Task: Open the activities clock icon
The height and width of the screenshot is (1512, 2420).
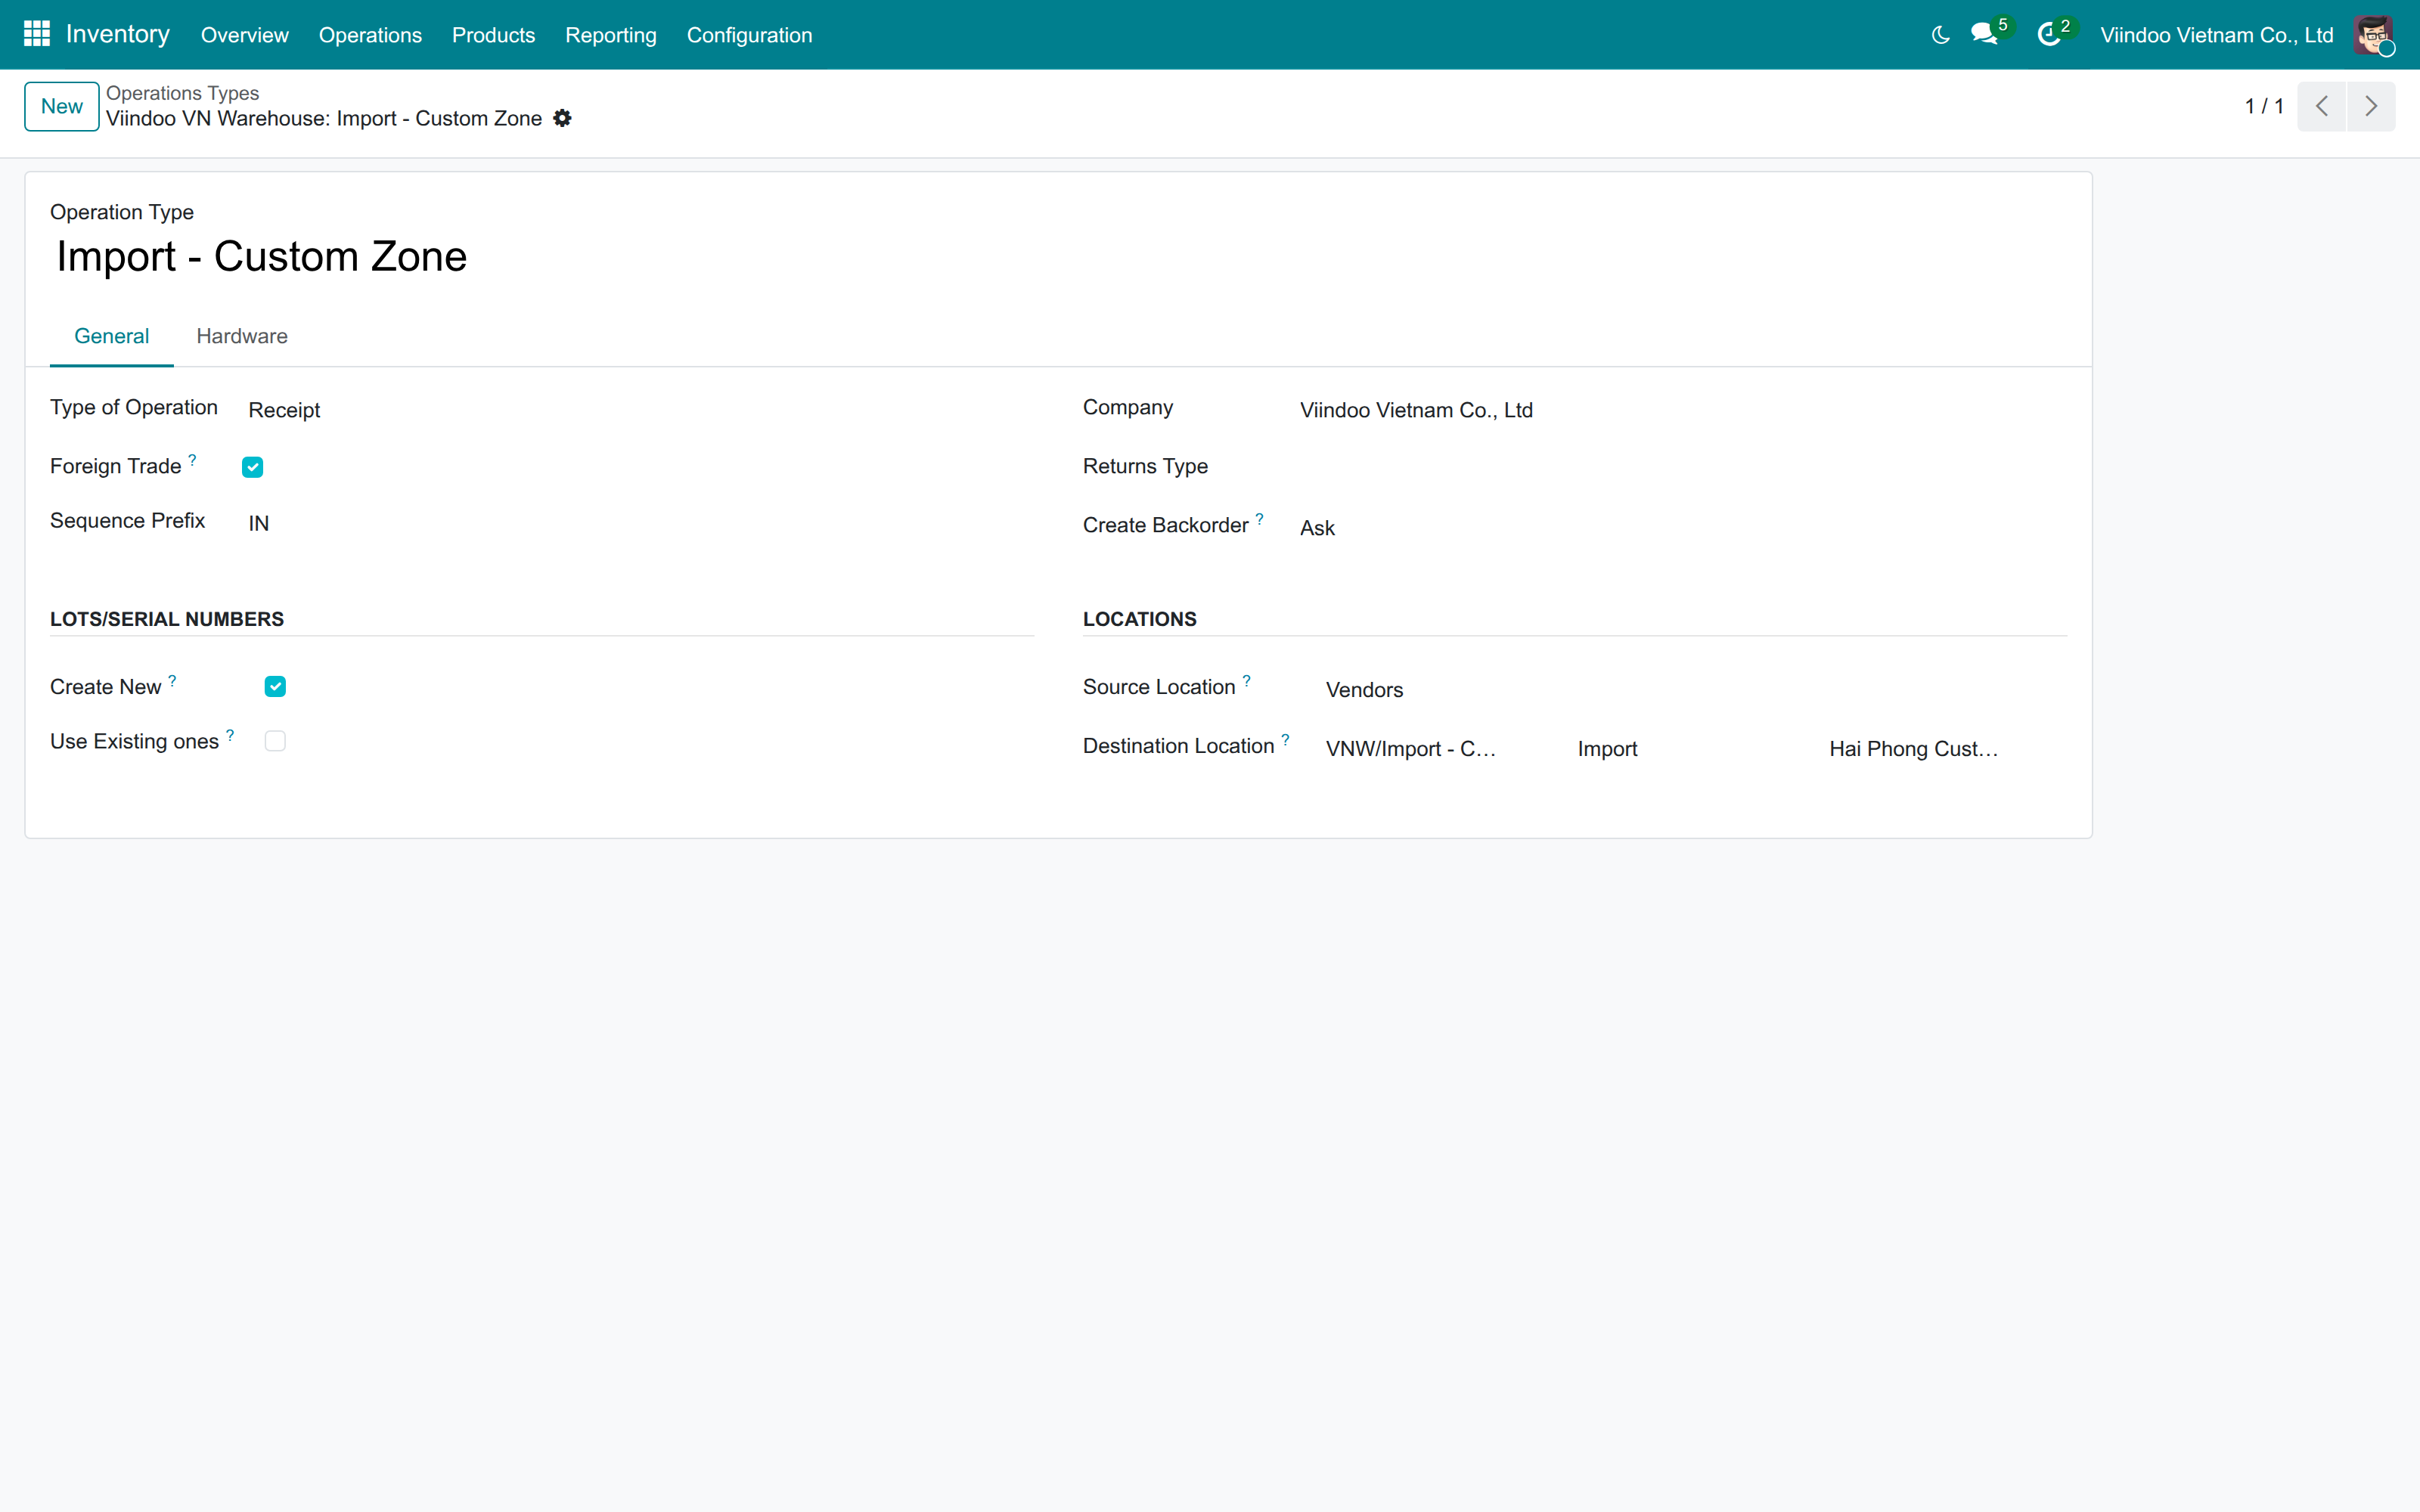Action: (x=2048, y=35)
